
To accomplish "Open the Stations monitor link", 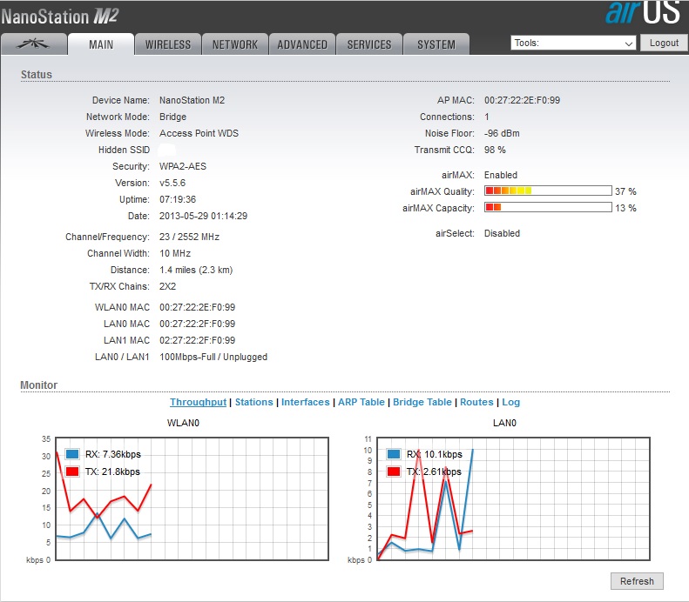I will tap(253, 402).
